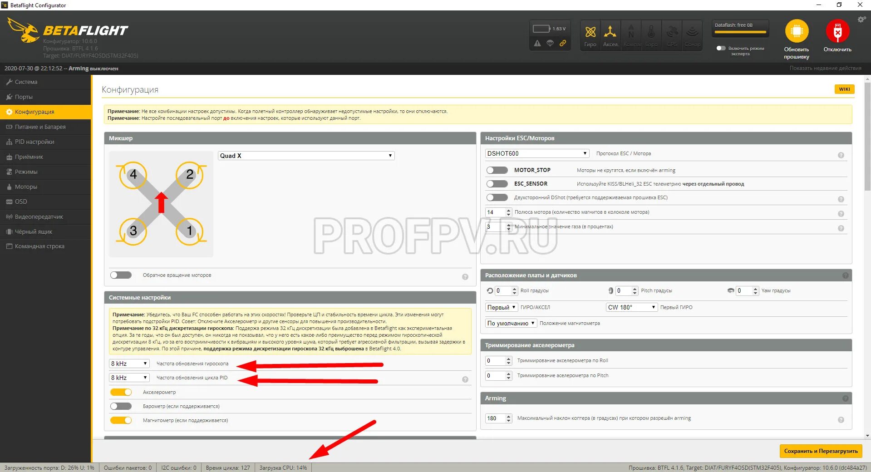Viewport: 871px width, 472px height.
Task: Click the warning triangle status icon
Action: coord(537,43)
